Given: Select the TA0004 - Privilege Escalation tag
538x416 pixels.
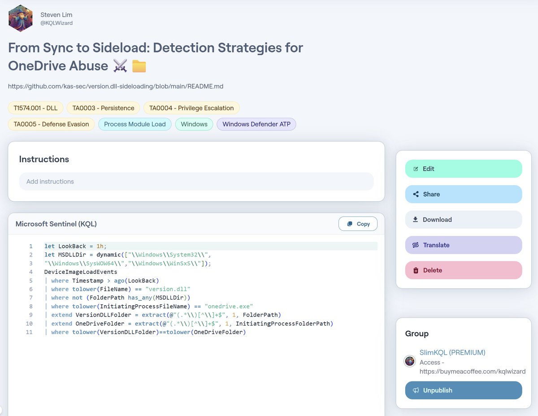Looking at the screenshot, I should coord(191,108).
